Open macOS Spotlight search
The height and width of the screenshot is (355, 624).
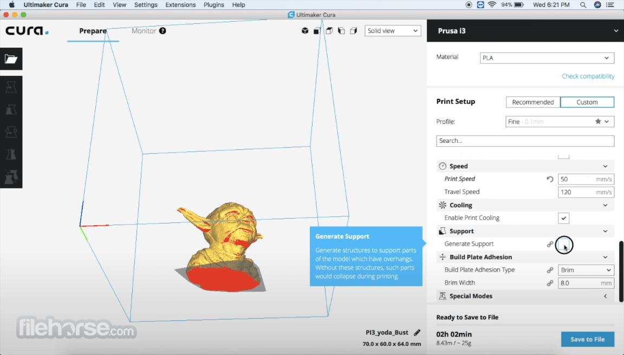[x=583, y=5]
